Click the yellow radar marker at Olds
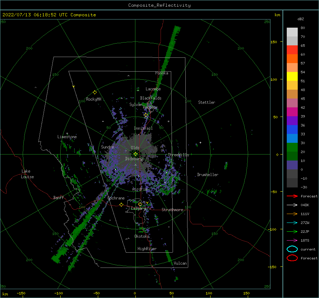Viewport: 319px width, 298px height. [135, 154]
